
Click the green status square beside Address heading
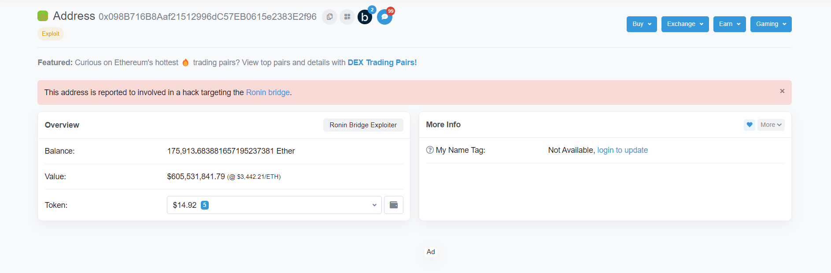42,15
